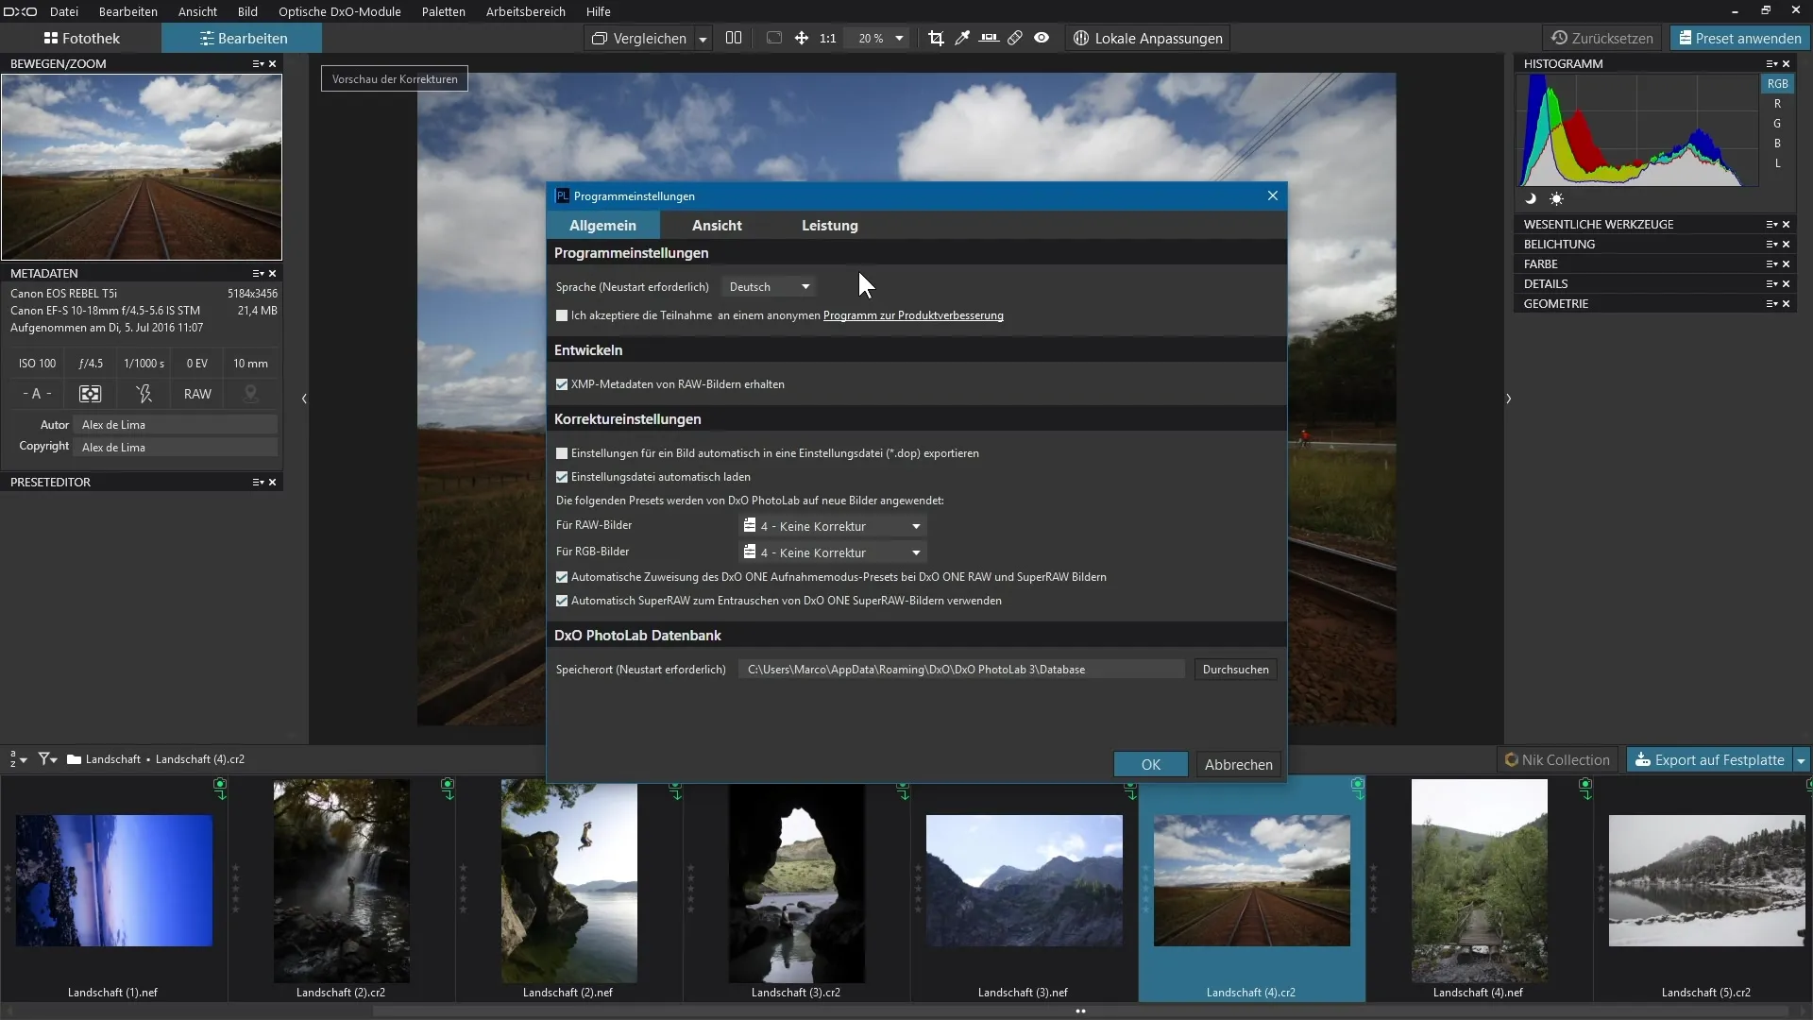This screenshot has height=1020, width=1813.
Task: Expand Details palette
Action: point(1545,283)
